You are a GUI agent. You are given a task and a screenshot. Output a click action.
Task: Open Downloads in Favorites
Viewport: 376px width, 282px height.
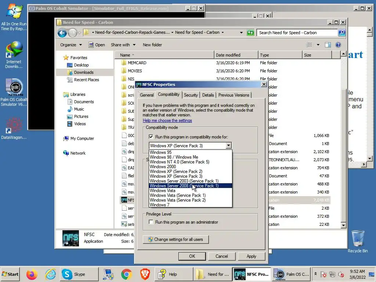(x=84, y=72)
